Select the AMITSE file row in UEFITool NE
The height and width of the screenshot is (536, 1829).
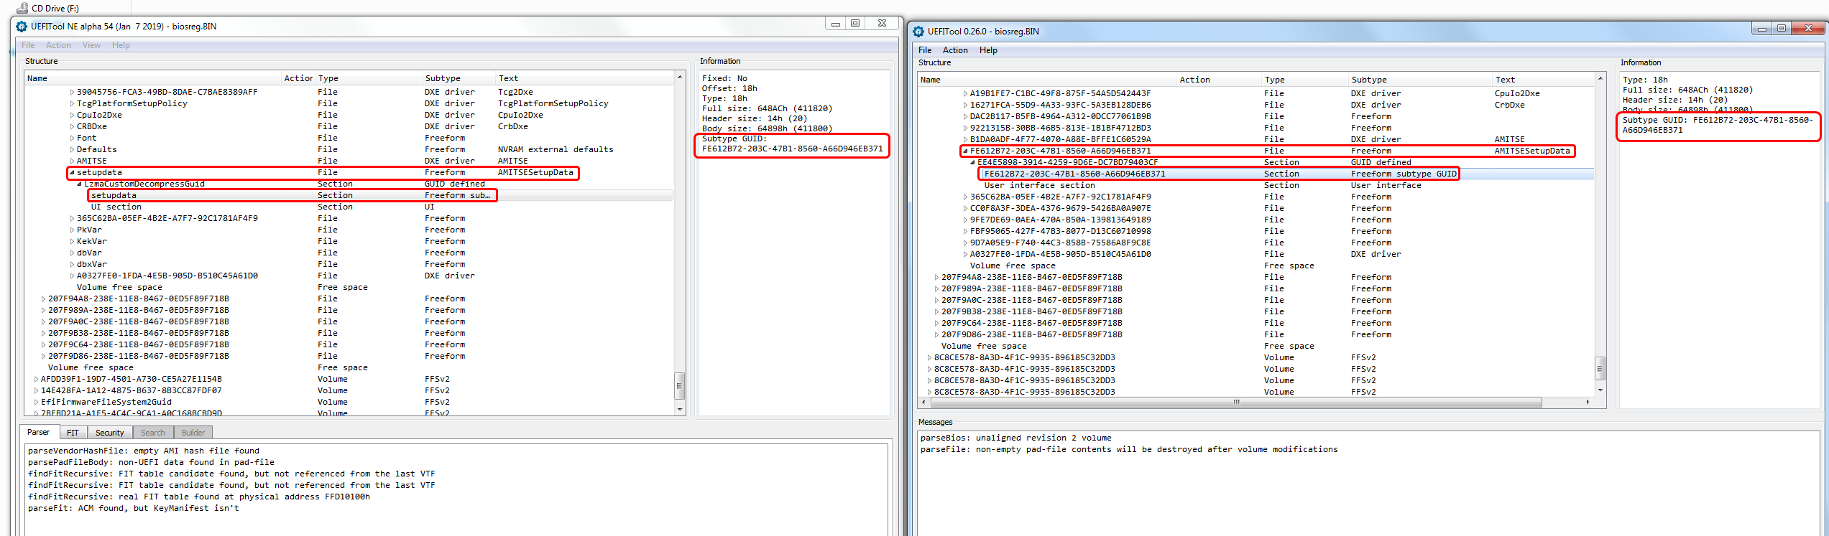349,161
